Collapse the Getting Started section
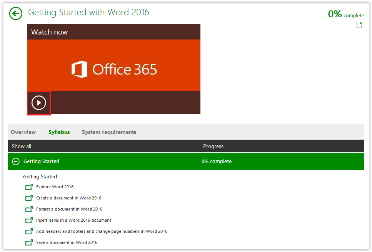Viewport: 372px width, 252px height. tap(16, 161)
